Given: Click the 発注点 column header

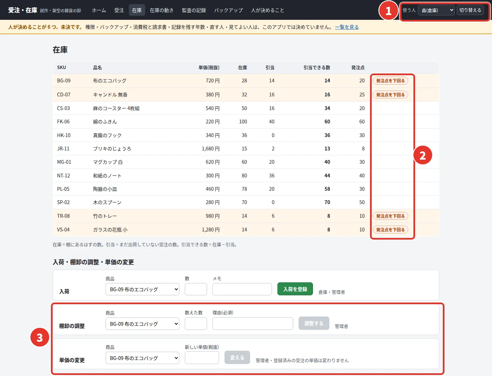Looking at the screenshot, I should [358, 68].
